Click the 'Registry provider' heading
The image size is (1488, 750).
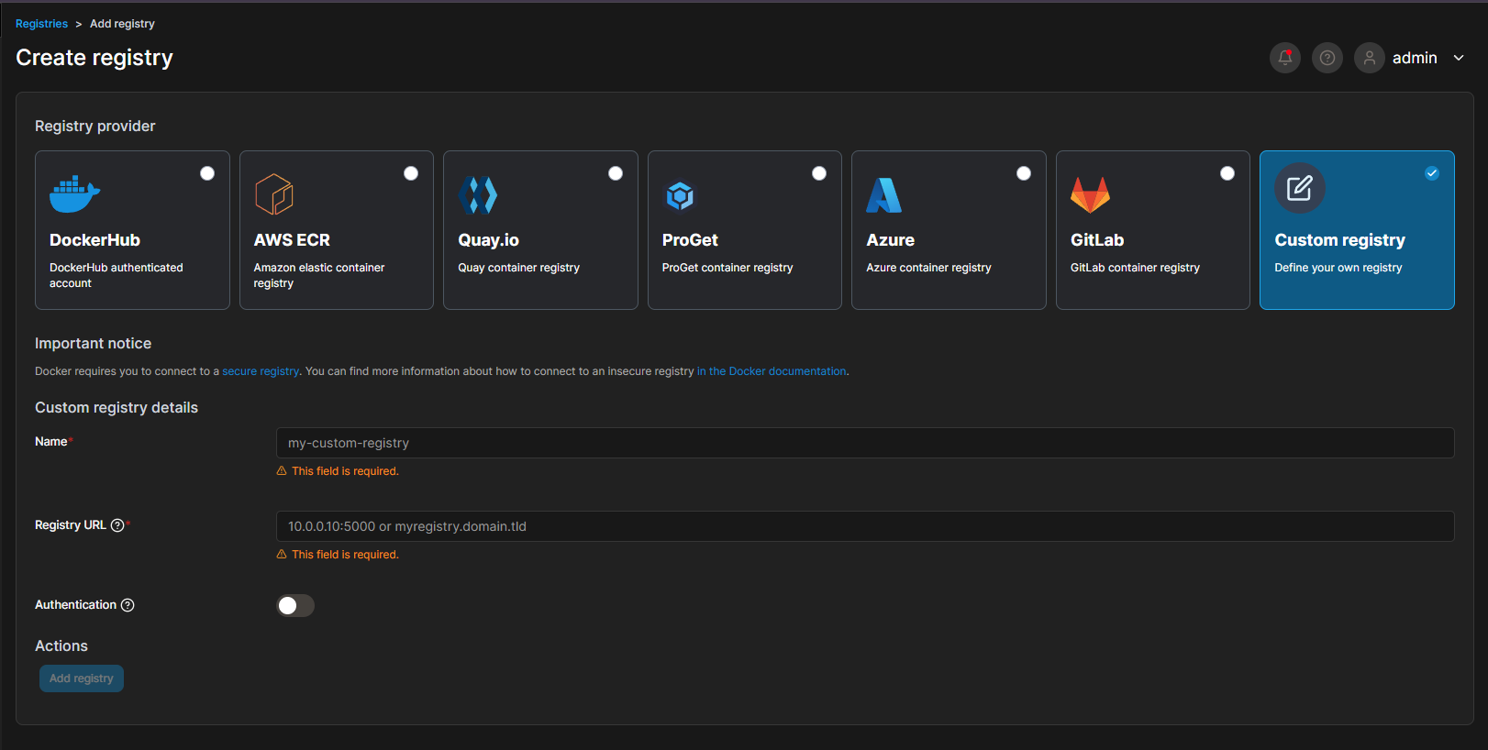[x=95, y=127]
